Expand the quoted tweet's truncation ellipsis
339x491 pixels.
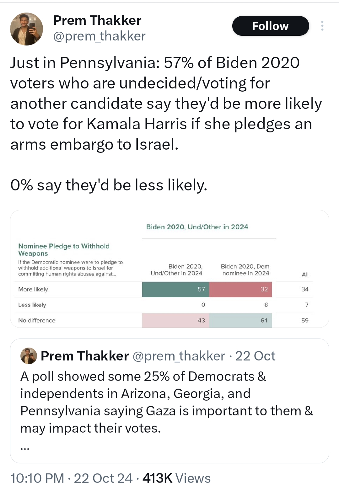[25, 448]
